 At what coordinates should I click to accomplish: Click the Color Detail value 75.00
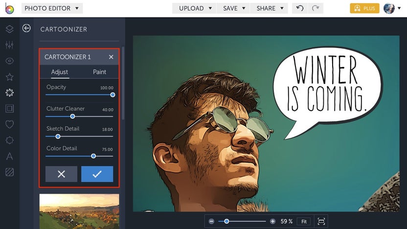click(x=108, y=149)
